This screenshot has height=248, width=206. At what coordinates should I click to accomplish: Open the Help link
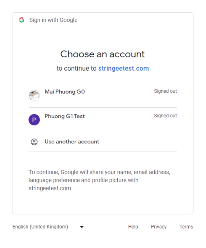(x=133, y=227)
